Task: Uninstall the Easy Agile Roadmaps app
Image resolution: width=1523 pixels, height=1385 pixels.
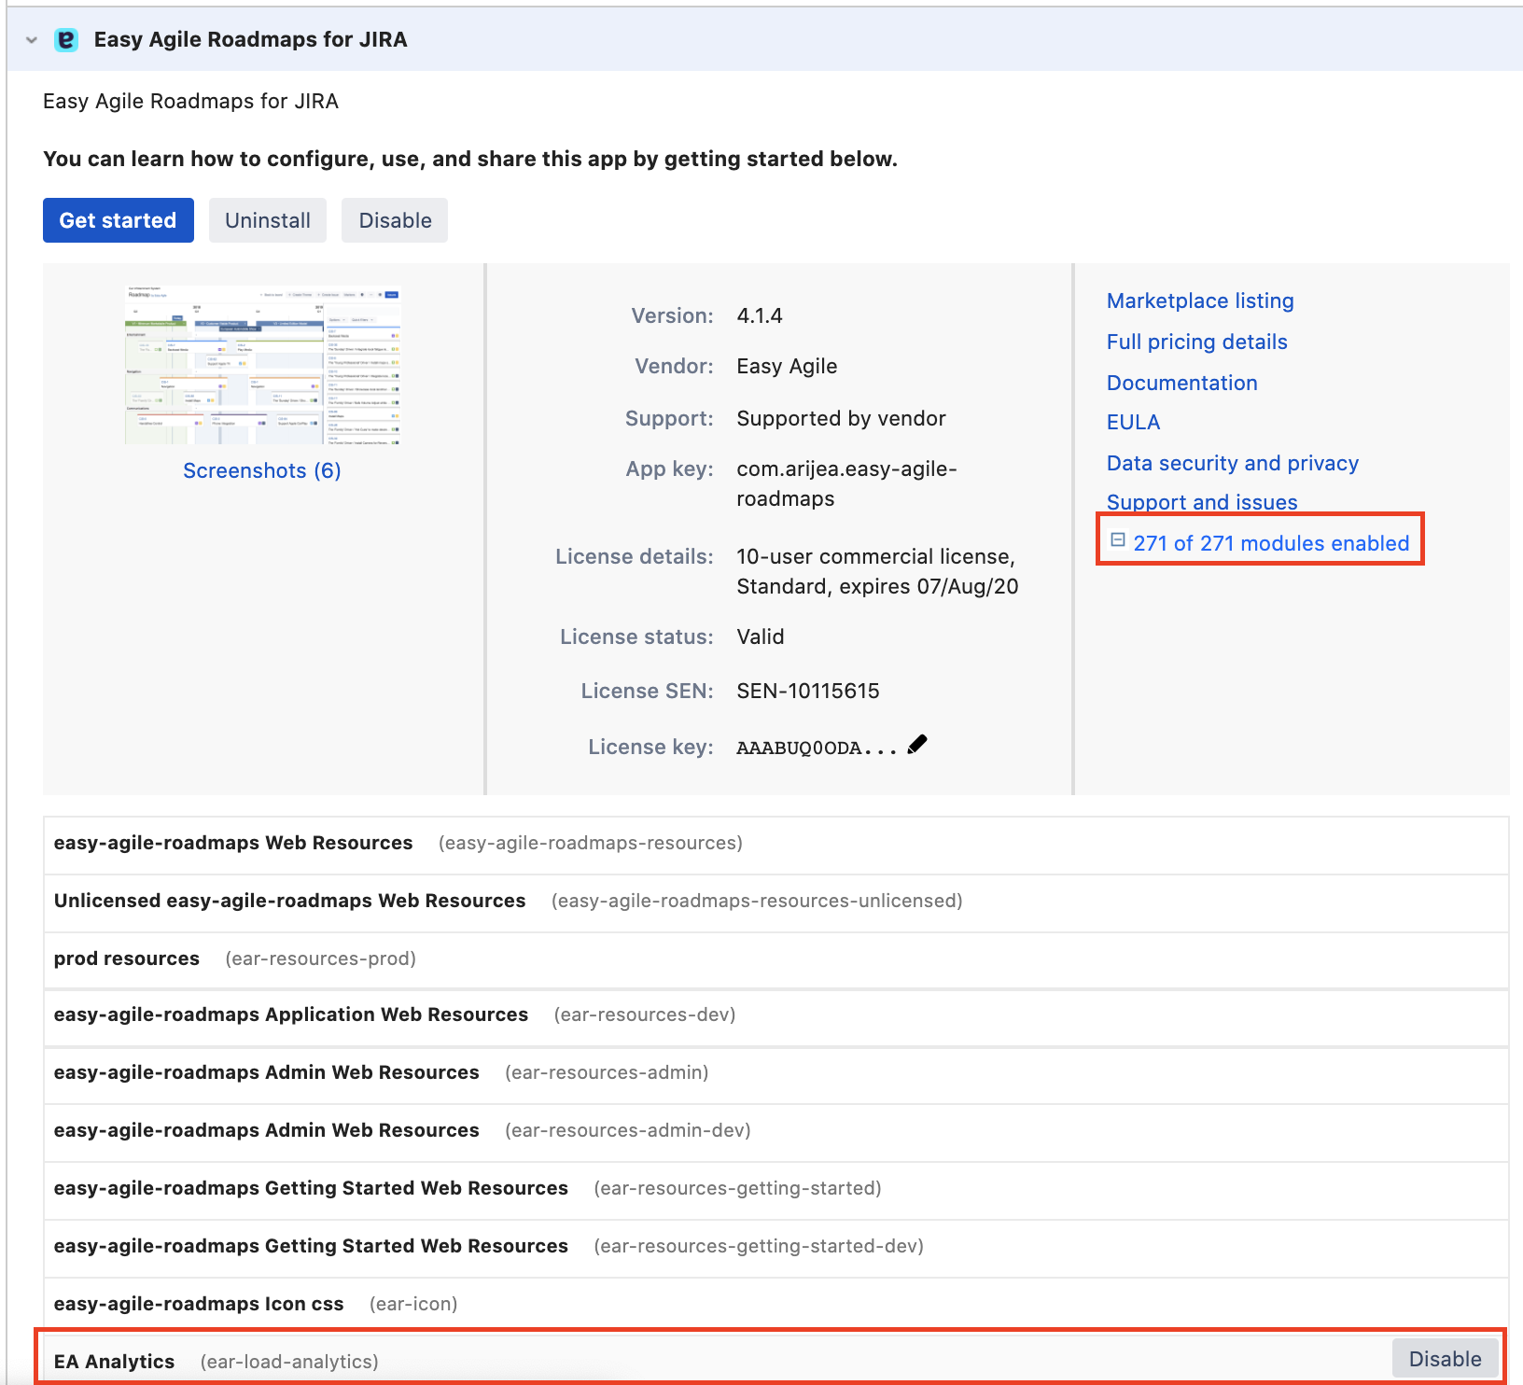Action: 268,220
